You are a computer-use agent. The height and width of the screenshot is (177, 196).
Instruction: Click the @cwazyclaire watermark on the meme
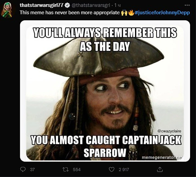(169, 131)
